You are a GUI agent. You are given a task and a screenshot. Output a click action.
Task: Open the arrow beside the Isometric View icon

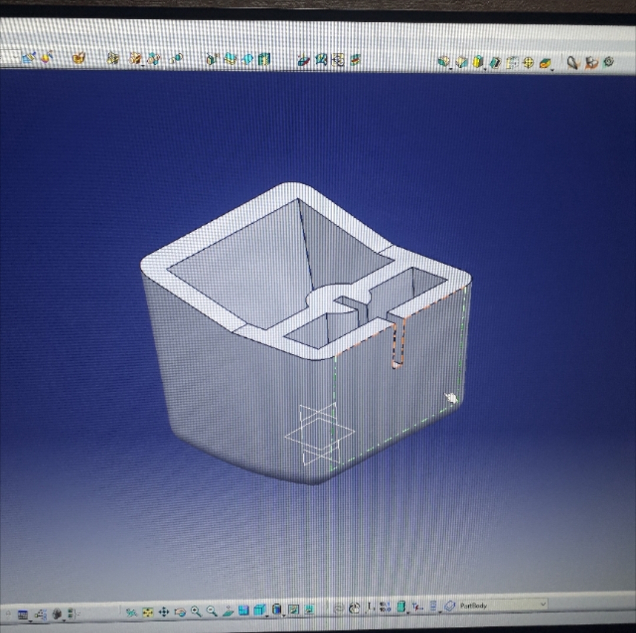(267, 616)
